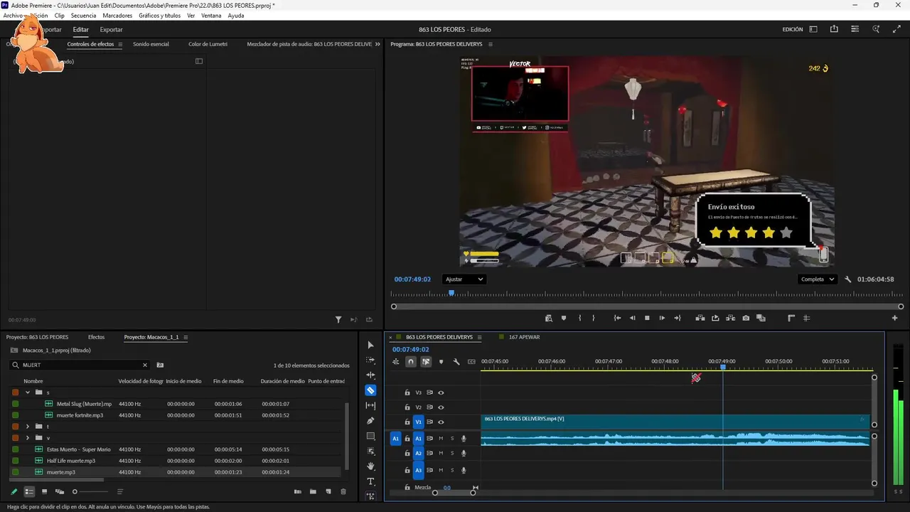Lock the V3 video track
Screen dimensions: 910x512
[407, 393]
